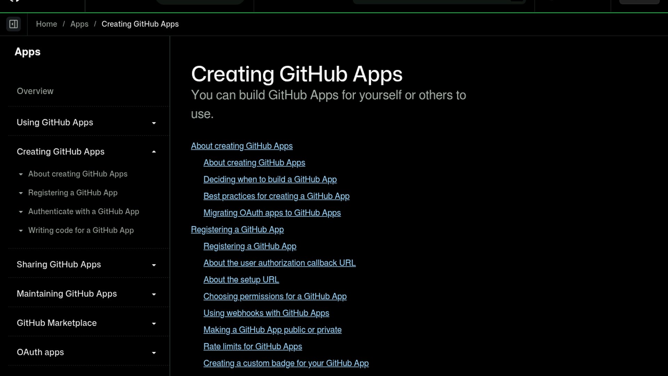Open indented Registering a GitHub App link
Image resolution: width=668 pixels, height=376 pixels.
(250, 246)
